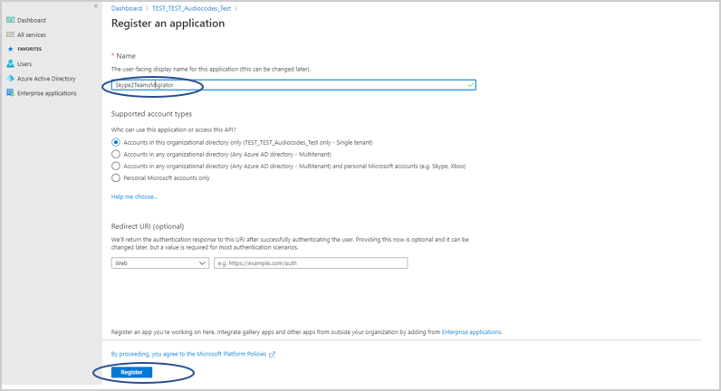721x391 pixels.
Task: Select Personal Microsoft accounts only option
Action: 116,177
